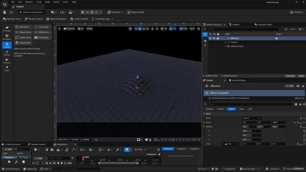Viewport: 306px width, 172px height.
Task: Open the Output Log
Action: [30, 169]
